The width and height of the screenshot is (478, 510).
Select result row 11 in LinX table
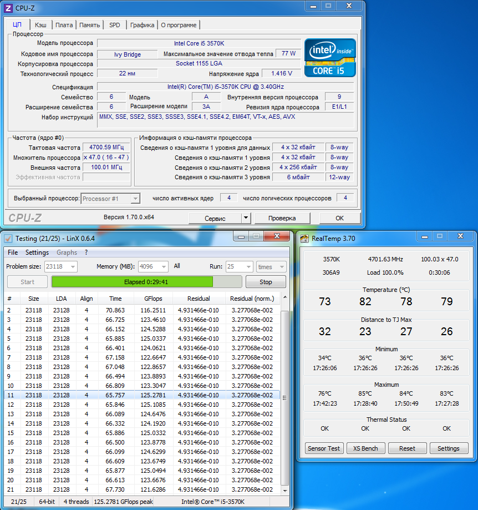point(142,395)
